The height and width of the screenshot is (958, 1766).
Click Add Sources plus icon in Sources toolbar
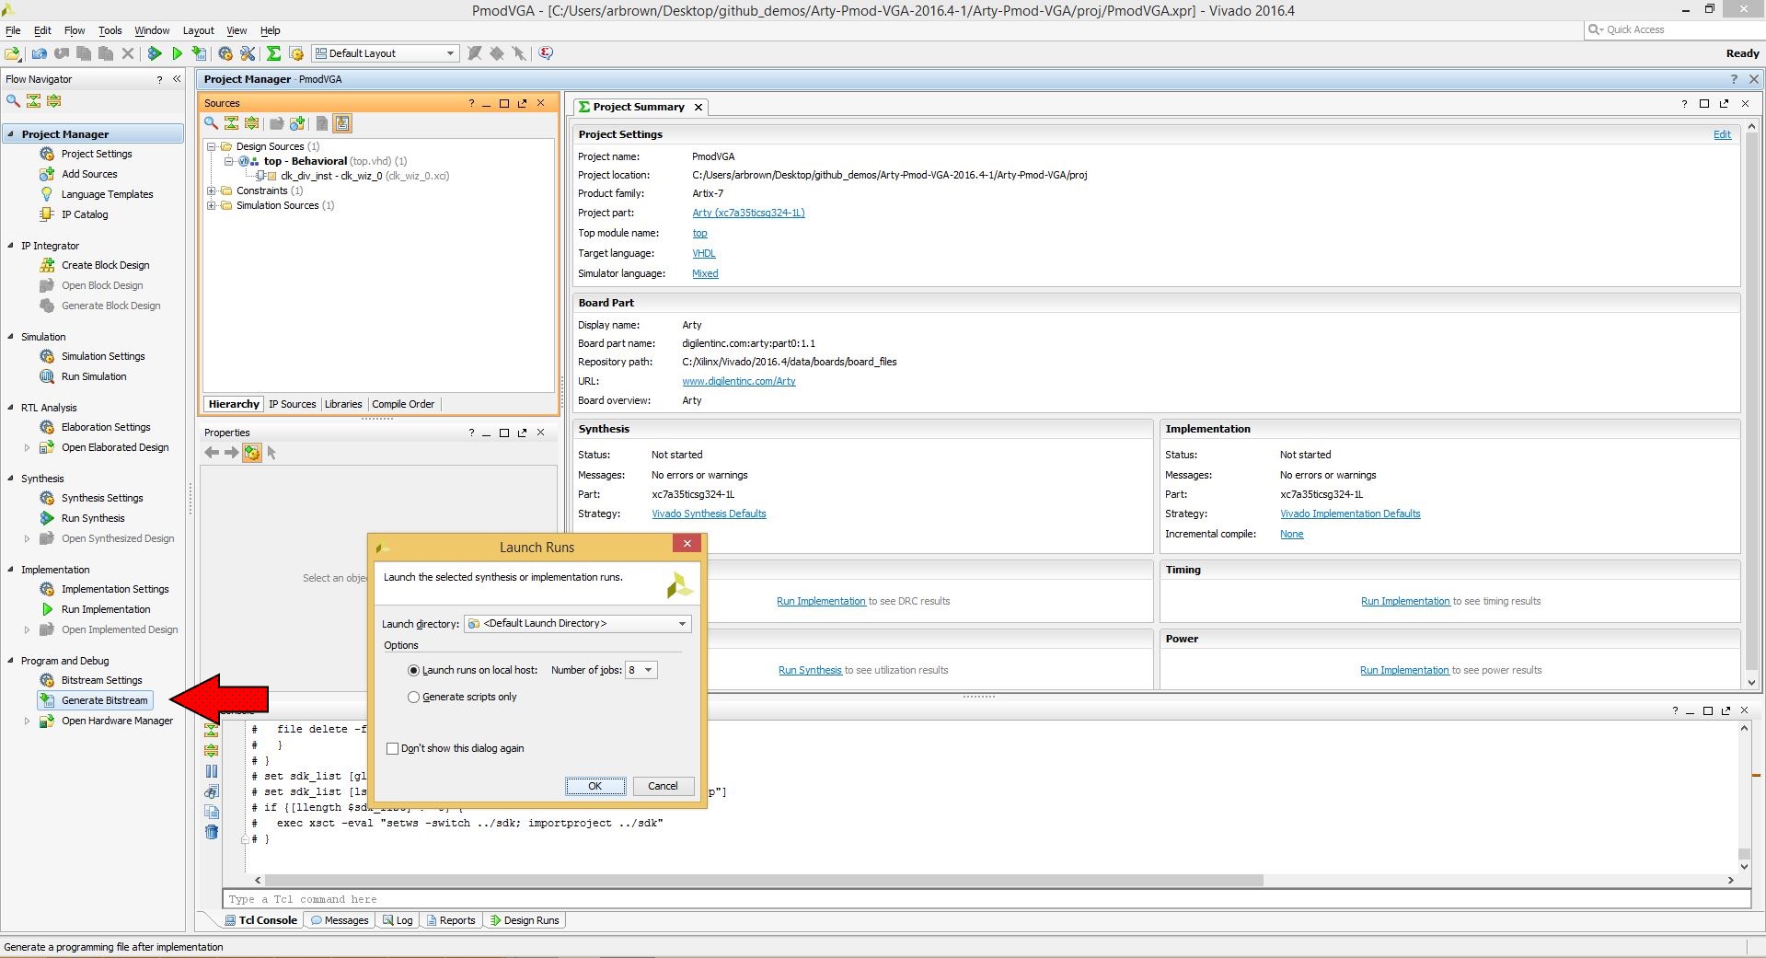click(x=296, y=122)
